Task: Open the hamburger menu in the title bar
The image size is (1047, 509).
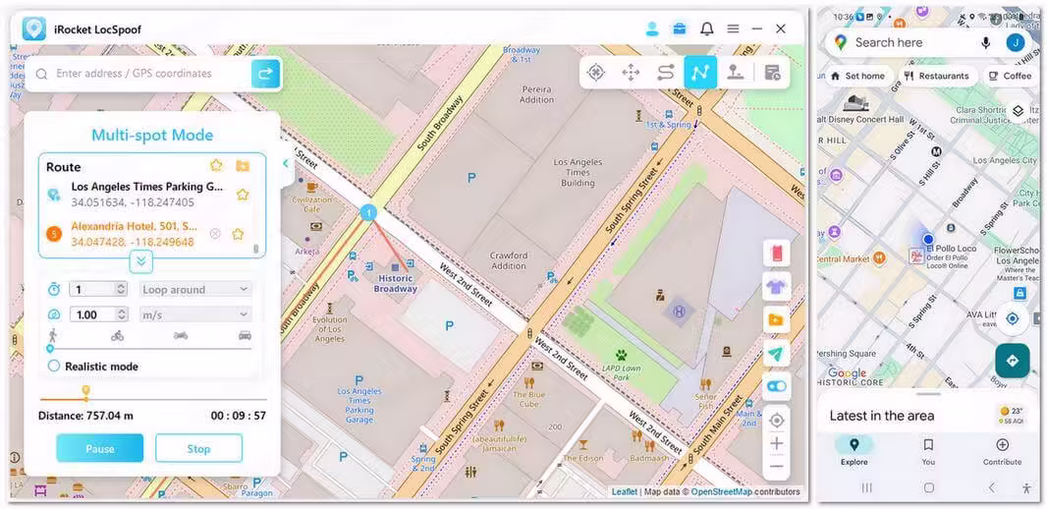Action: [733, 28]
